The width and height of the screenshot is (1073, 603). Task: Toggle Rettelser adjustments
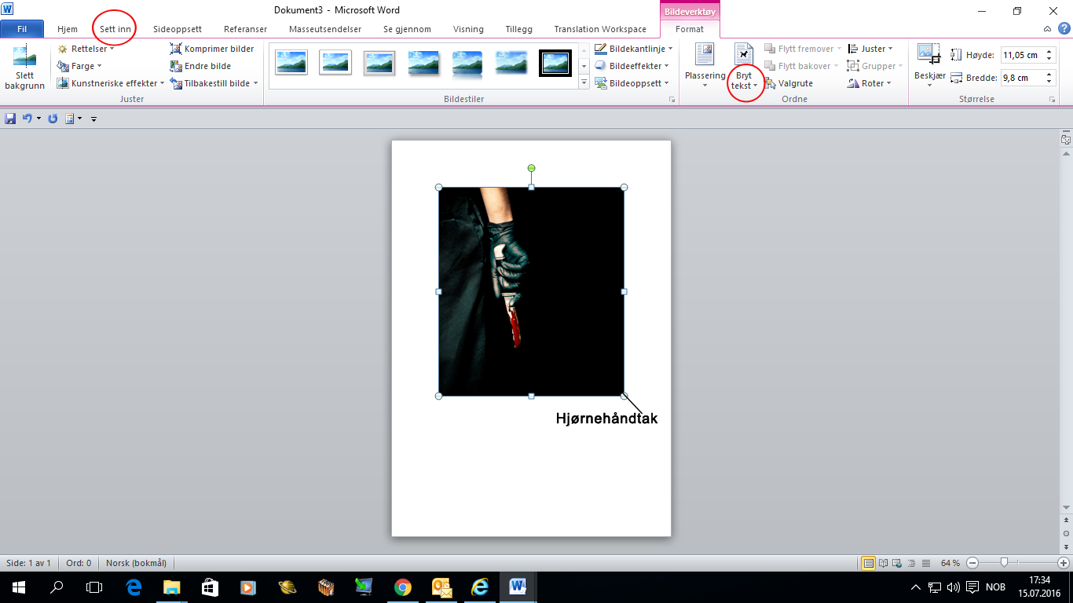click(85, 48)
